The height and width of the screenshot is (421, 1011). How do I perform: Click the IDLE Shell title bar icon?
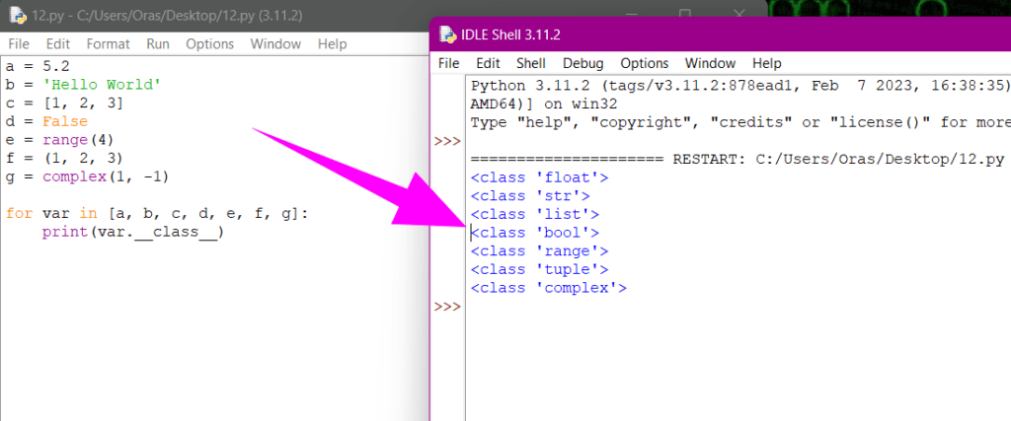447,35
